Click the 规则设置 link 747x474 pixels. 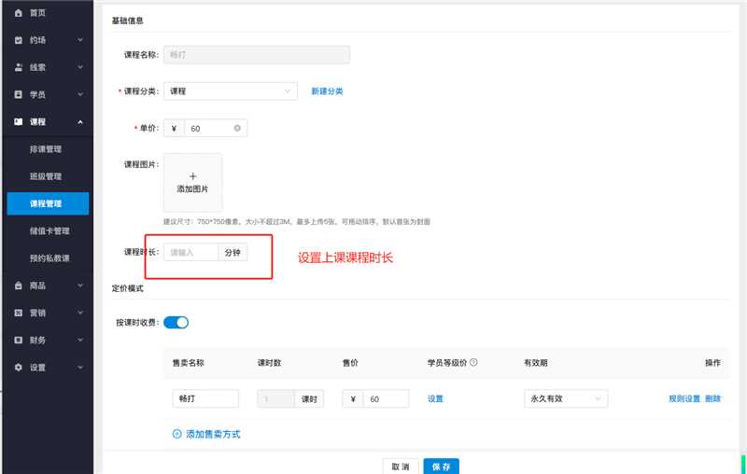pyautogui.click(x=684, y=398)
